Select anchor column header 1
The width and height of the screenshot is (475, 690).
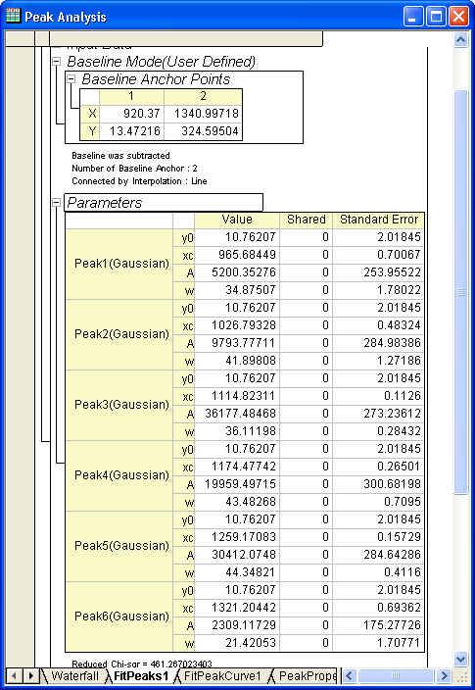click(x=131, y=97)
